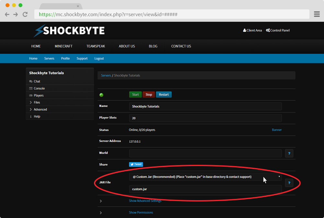This screenshot has height=218, width=324.
Task: Click the JAR File help question icon
Action: coord(289,183)
